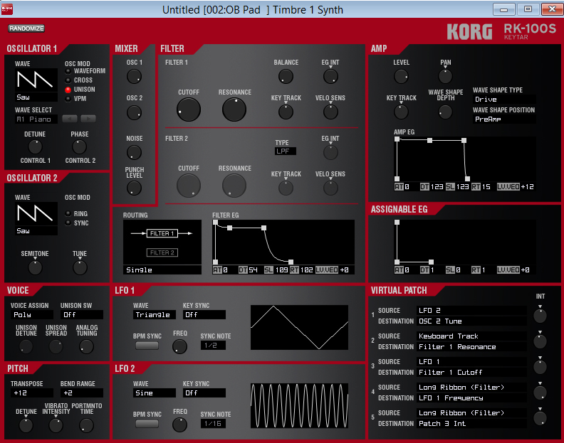The width and height of the screenshot is (564, 443).
Task: Click the Oscillator 1 Detune knob
Action: click(x=35, y=147)
